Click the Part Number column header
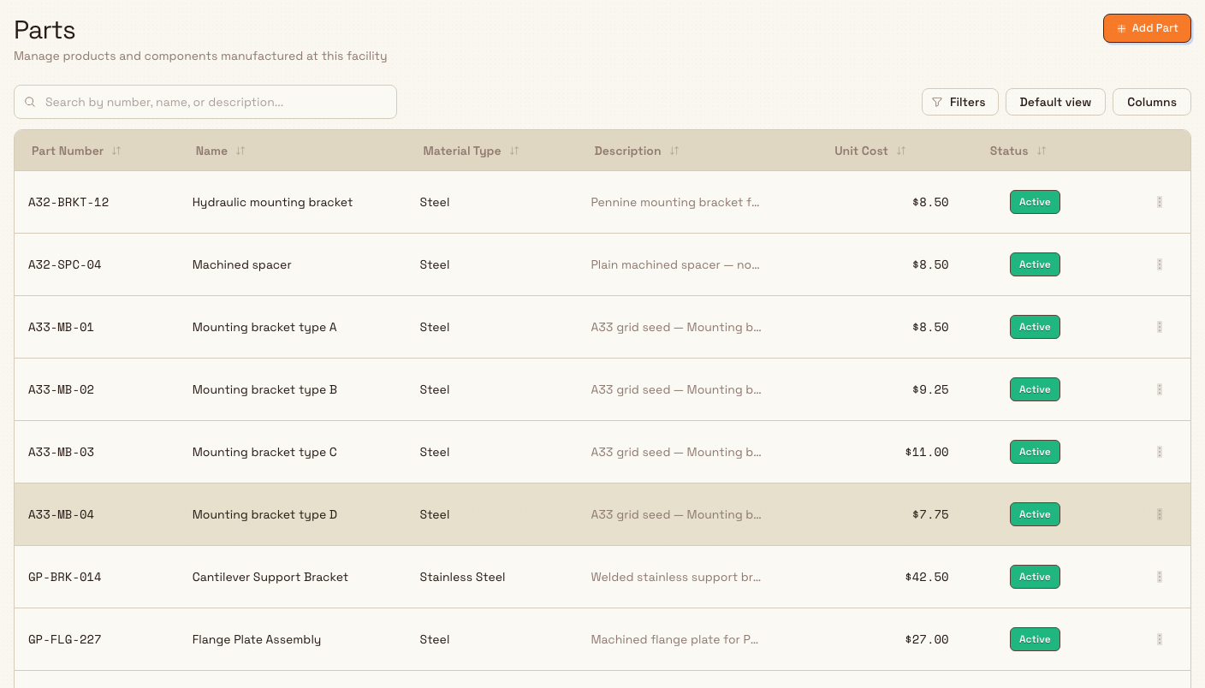 click(x=68, y=151)
